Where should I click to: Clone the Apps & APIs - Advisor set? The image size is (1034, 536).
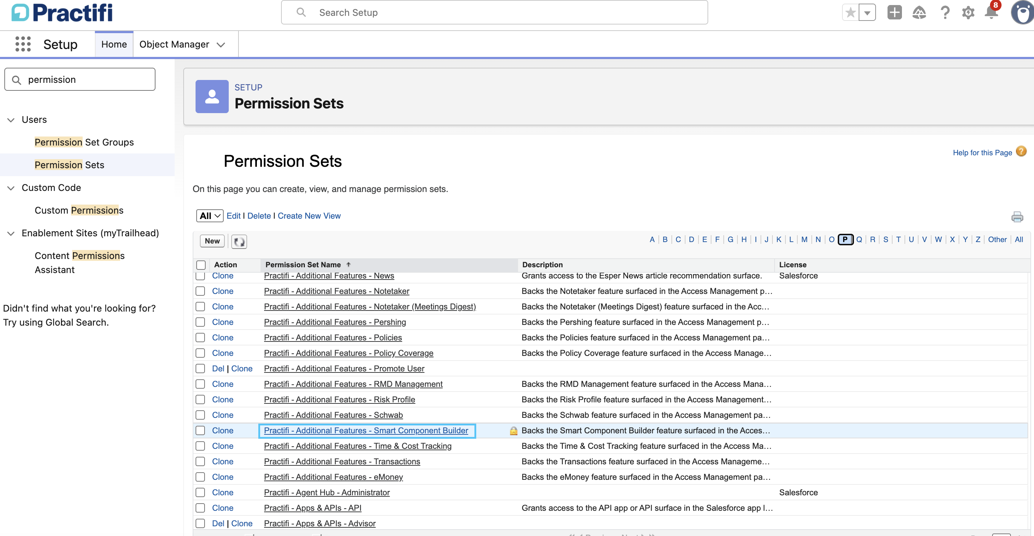click(242, 523)
